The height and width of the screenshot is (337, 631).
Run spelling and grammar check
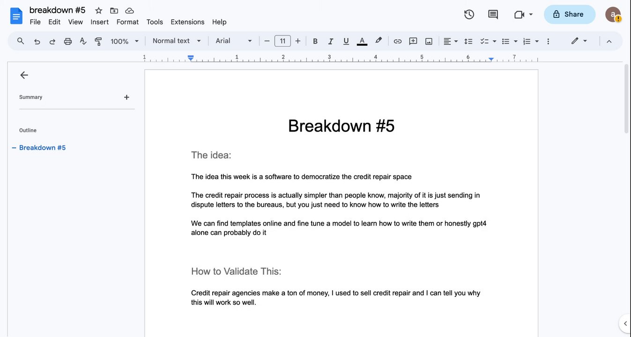tap(83, 41)
